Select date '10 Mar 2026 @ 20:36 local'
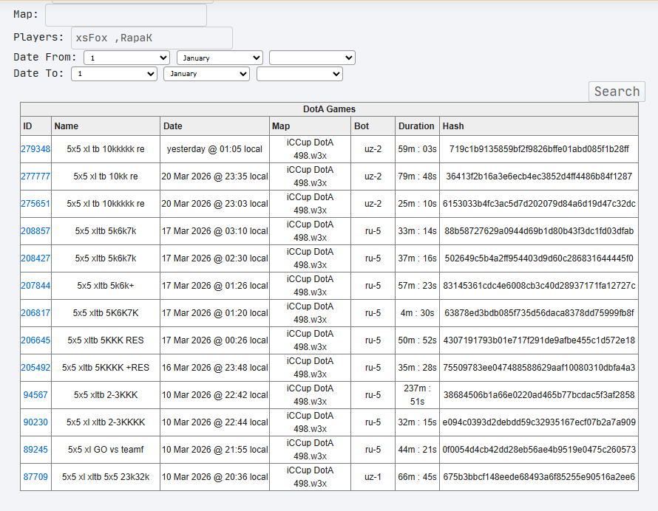 (x=215, y=476)
